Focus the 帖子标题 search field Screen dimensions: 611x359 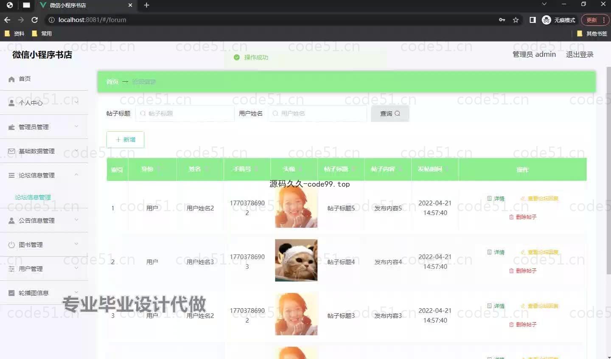[x=185, y=113]
